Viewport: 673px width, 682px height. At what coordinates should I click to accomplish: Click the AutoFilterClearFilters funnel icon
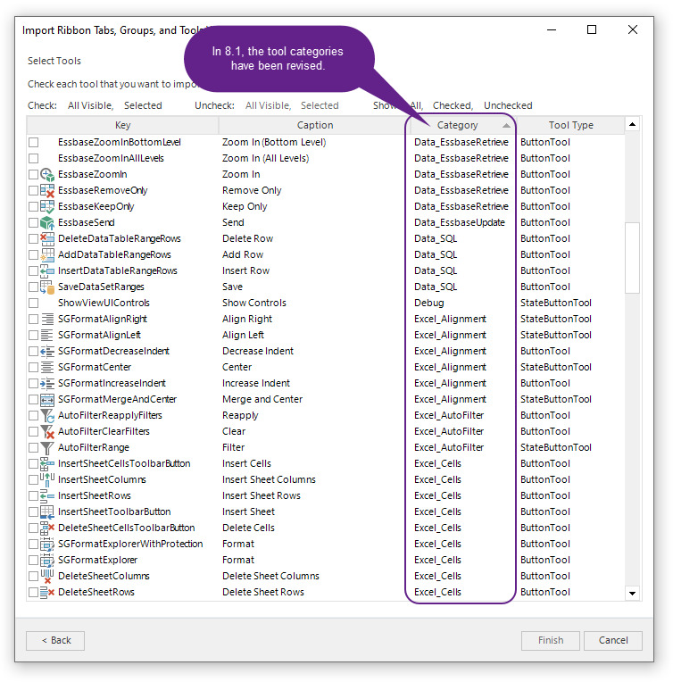[47, 432]
